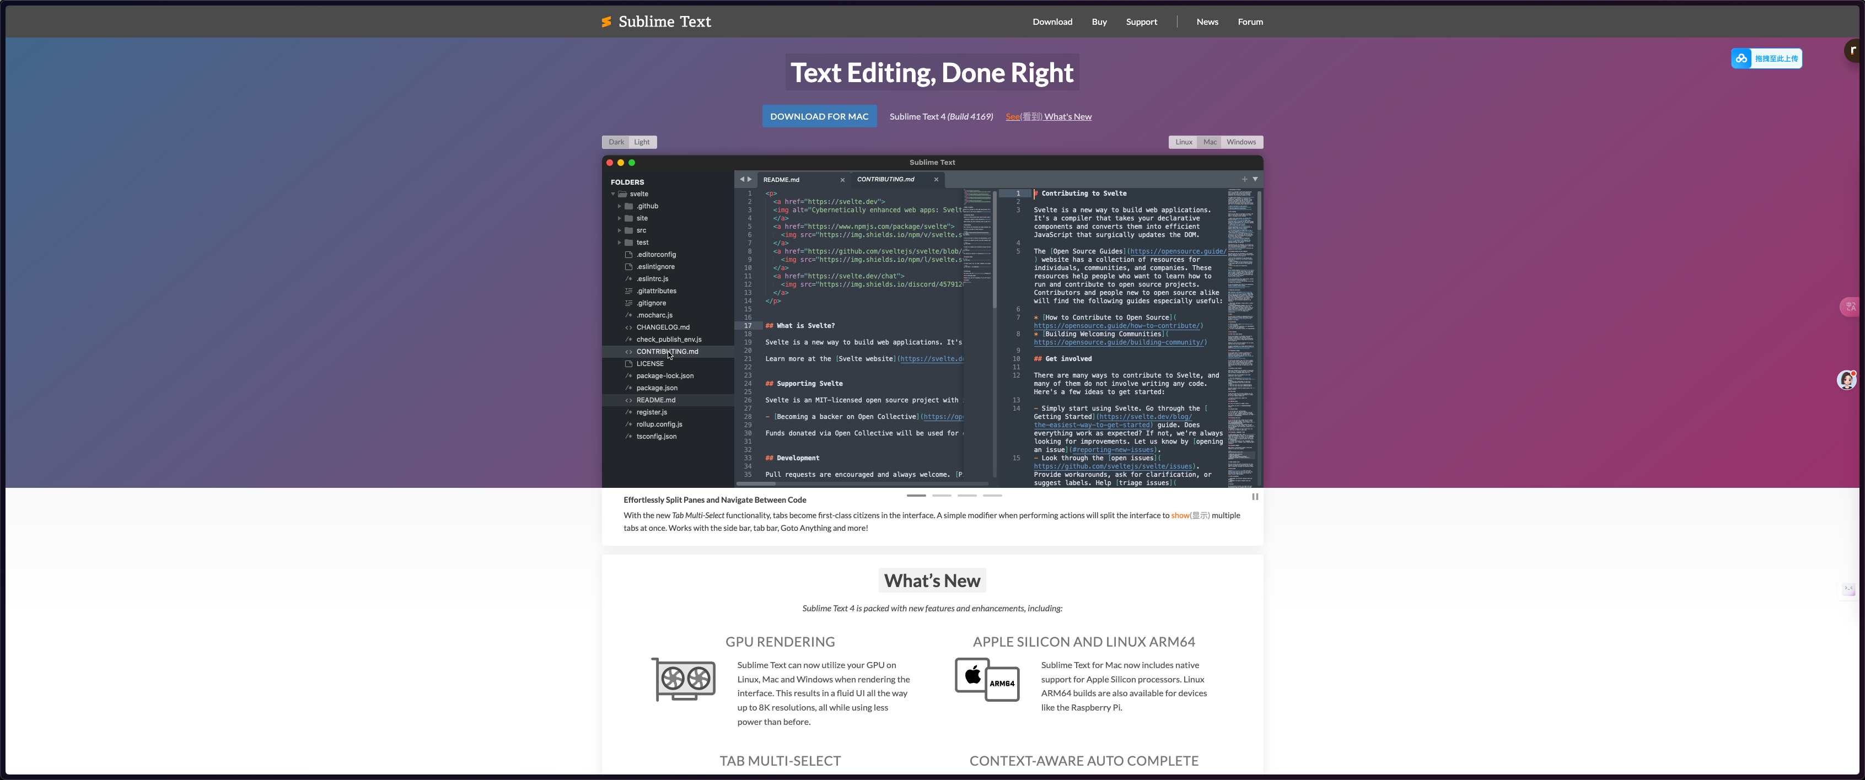The height and width of the screenshot is (780, 1865).
Task: Click the user avatar floating icon
Action: (x=1847, y=379)
